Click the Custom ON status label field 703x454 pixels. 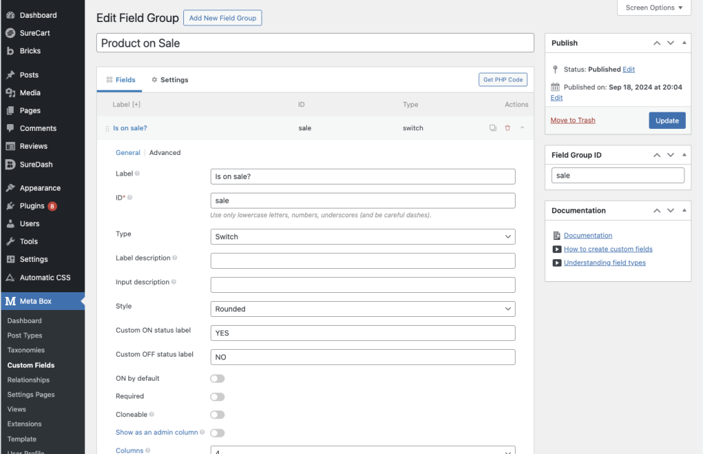[x=362, y=333]
